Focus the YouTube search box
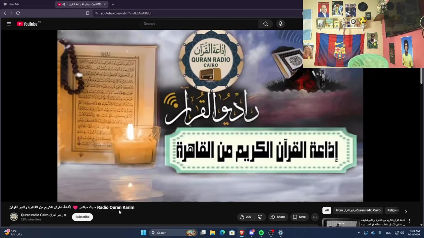 199,24
